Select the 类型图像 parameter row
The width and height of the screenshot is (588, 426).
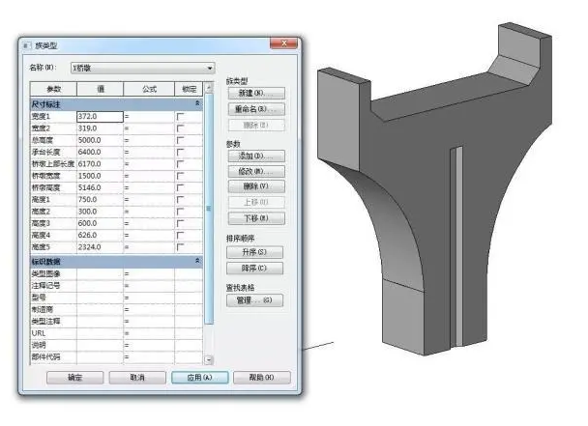click(x=116, y=274)
